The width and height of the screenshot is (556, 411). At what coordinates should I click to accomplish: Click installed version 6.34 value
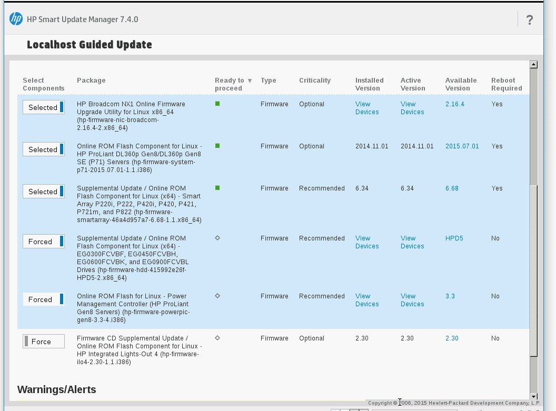362,188
